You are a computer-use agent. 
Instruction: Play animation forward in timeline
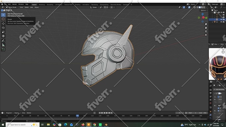(107, 113)
